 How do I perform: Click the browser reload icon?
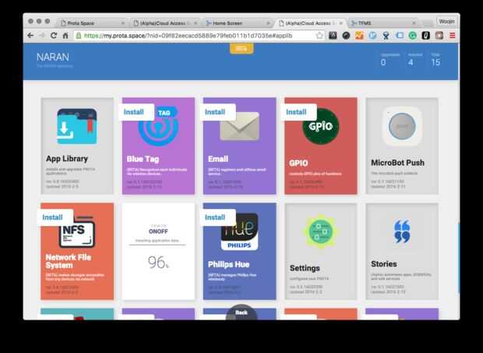click(x=54, y=35)
